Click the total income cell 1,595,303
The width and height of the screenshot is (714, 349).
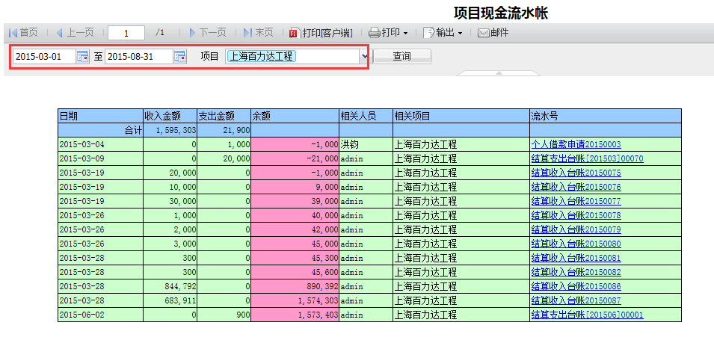pos(170,130)
